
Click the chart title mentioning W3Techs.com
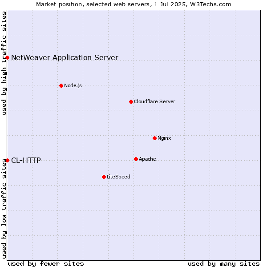pos(133,4)
